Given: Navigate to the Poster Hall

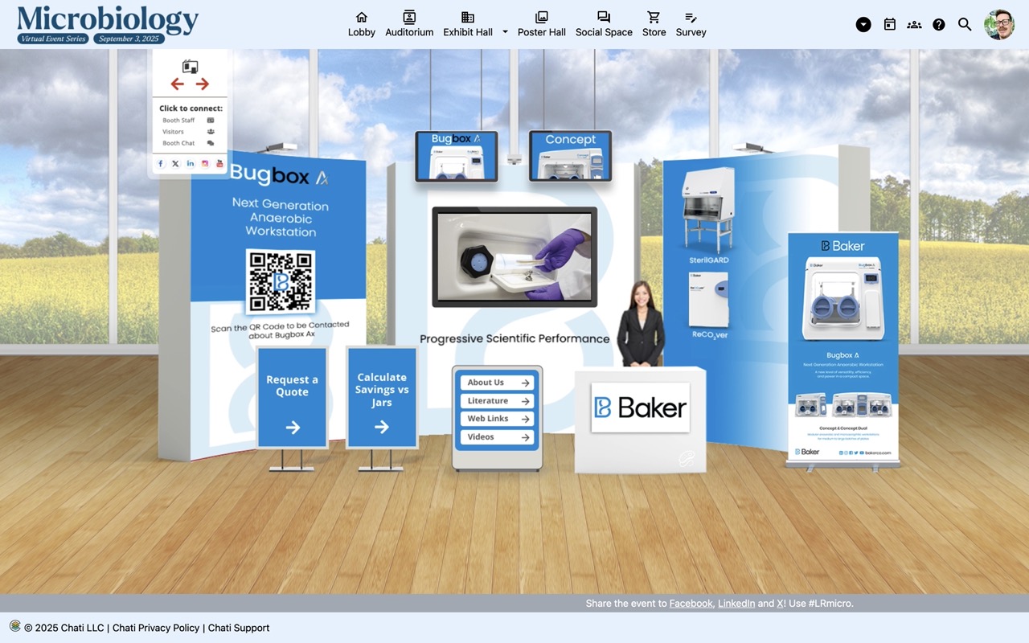Looking at the screenshot, I should [x=541, y=24].
